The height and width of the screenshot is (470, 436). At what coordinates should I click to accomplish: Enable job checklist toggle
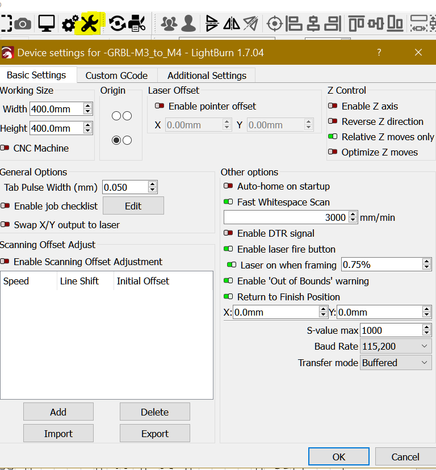5,205
